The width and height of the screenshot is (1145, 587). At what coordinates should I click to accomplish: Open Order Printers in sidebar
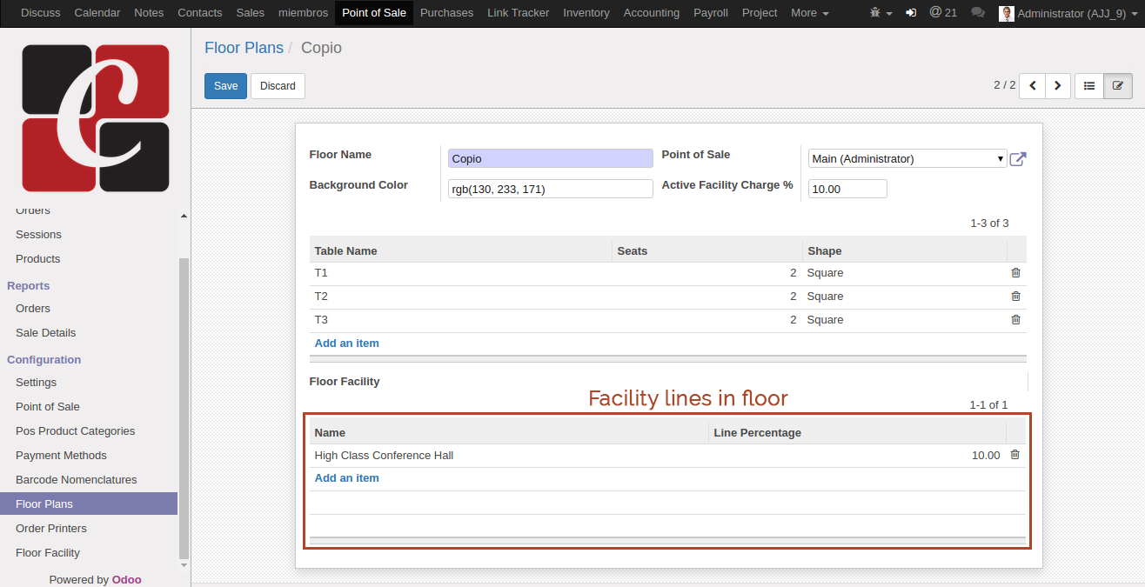pos(51,529)
